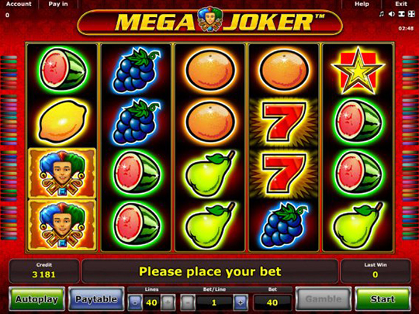Image resolution: width=419 pixels, height=314 pixels.
Task: Decrease Bet/Line with the minus button
Action: click(188, 302)
